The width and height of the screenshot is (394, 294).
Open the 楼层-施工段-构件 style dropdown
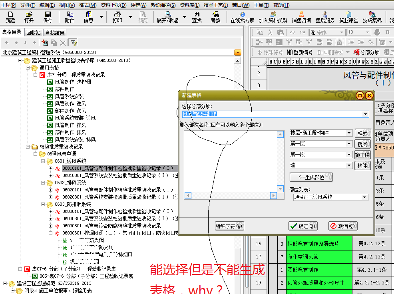[349, 133]
